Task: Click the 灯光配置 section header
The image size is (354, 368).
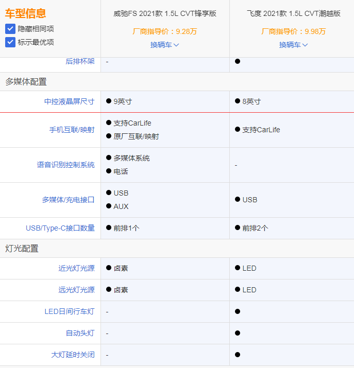Action: click(22, 248)
